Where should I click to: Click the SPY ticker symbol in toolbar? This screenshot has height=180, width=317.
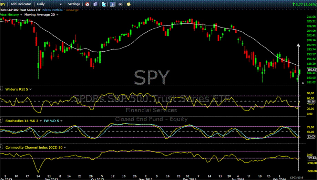tap(3, 4)
